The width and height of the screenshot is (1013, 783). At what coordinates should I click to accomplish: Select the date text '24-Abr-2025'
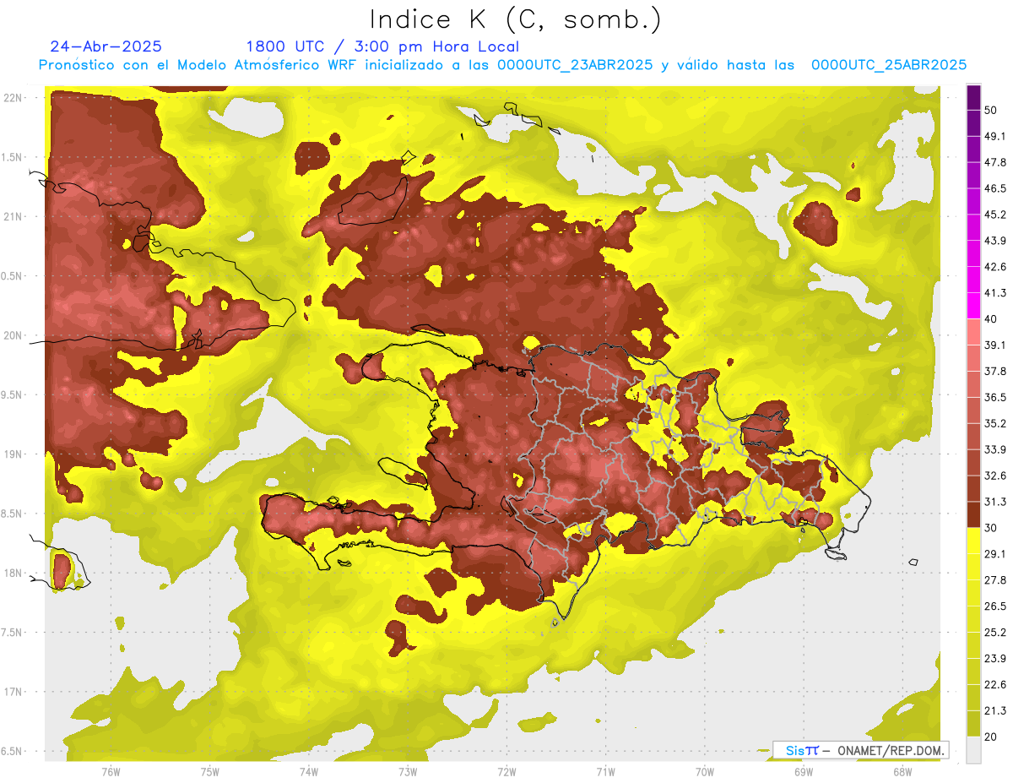[x=106, y=46]
